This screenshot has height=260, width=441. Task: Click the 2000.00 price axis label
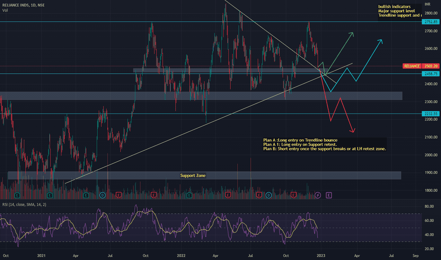click(x=431, y=155)
